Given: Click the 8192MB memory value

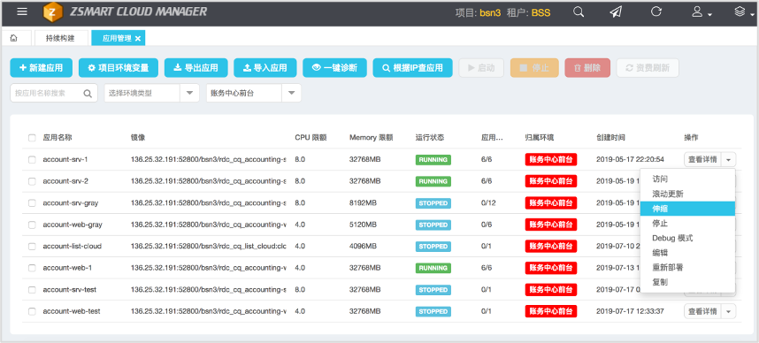Looking at the screenshot, I should pyautogui.click(x=363, y=203).
